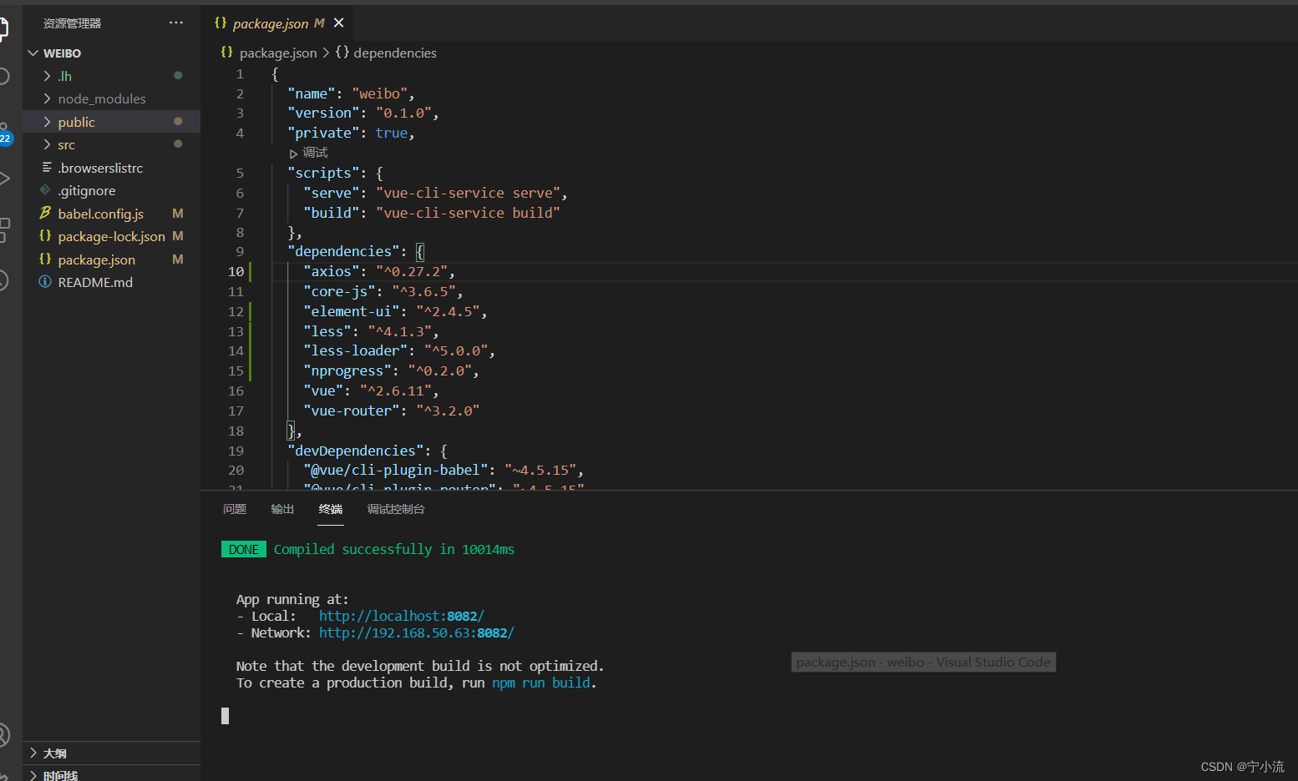This screenshot has width=1298, height=781.
Task: Open the Accounts menu in activity bar
Action: 3,734
